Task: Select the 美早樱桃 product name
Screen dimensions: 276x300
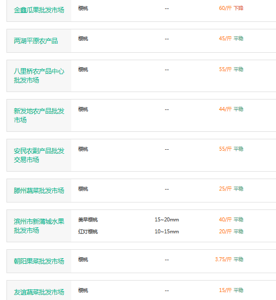Action: click(88, 219)
